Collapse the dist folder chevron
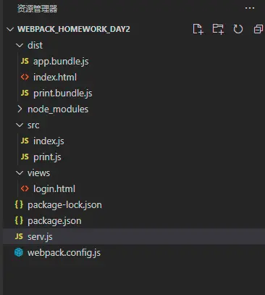The image size is (265, 295). [20, 45]
